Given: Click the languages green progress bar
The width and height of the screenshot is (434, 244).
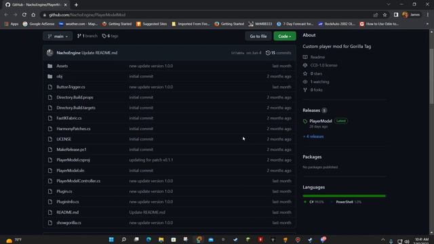Looking at the screenshot, I should (x=344, y=196).
